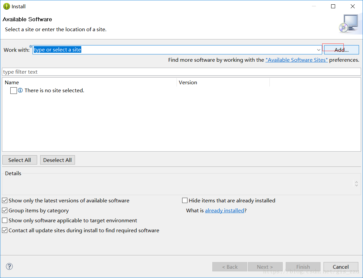
Task: Click the type filter text field
Action: pyautogui.click(x=181, y=72)
